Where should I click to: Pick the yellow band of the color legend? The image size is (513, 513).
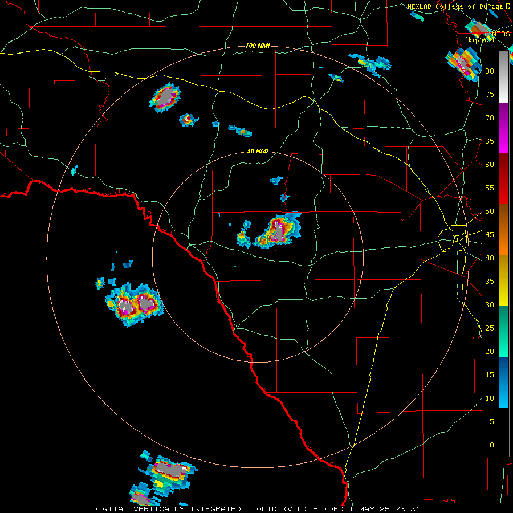(503, 280)
